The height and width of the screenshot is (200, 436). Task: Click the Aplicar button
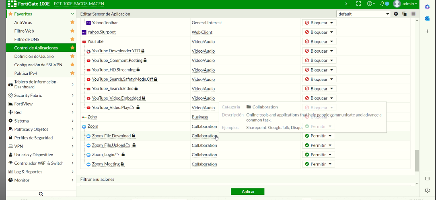click(247, 192)
